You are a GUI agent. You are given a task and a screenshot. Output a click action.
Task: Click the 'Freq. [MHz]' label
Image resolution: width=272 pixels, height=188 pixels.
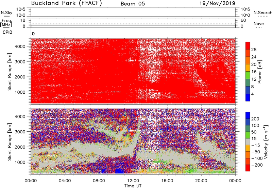(x=6, y=23)
